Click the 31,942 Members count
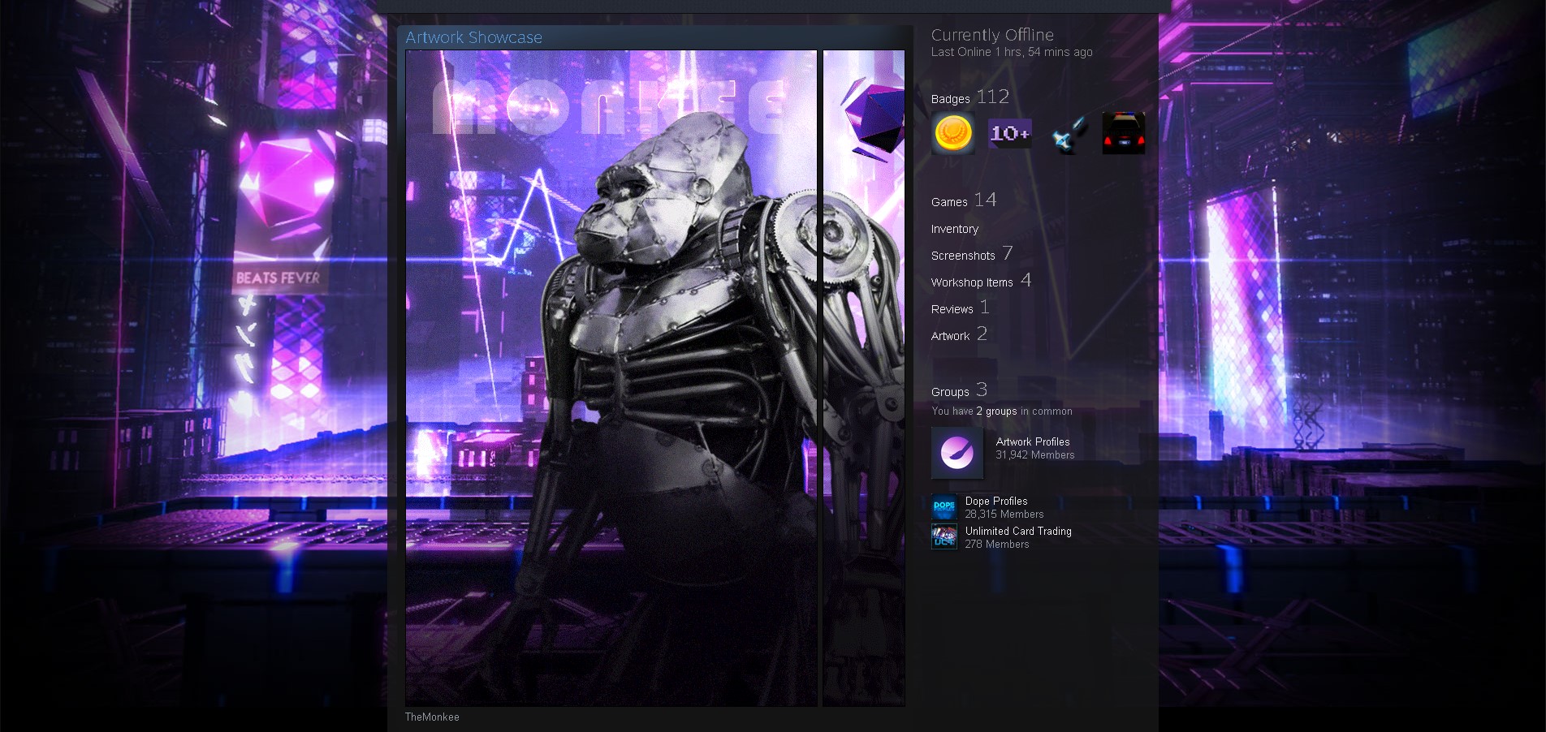1546x732 pixels. click(1035, 455)
